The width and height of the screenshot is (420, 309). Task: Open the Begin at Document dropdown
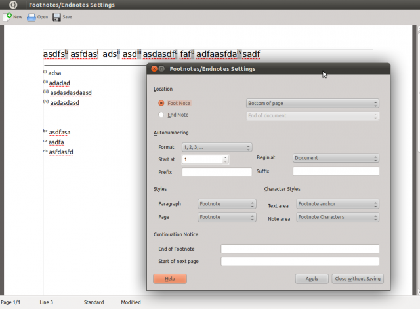pyautogui.click(x=336, y=158)
